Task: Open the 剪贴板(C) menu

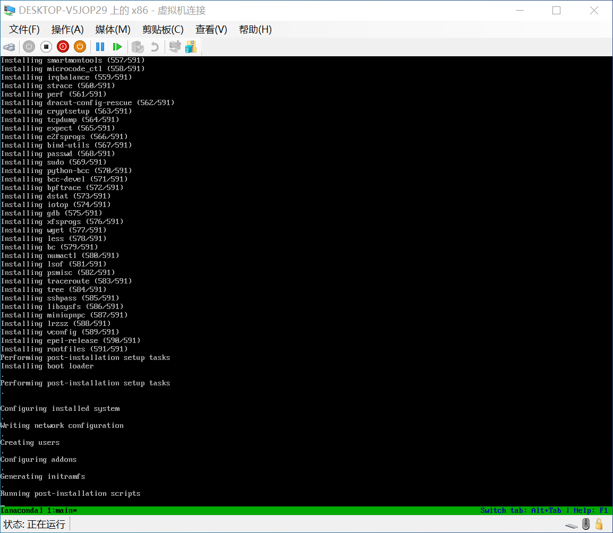Action: click(x=163, y=29)
